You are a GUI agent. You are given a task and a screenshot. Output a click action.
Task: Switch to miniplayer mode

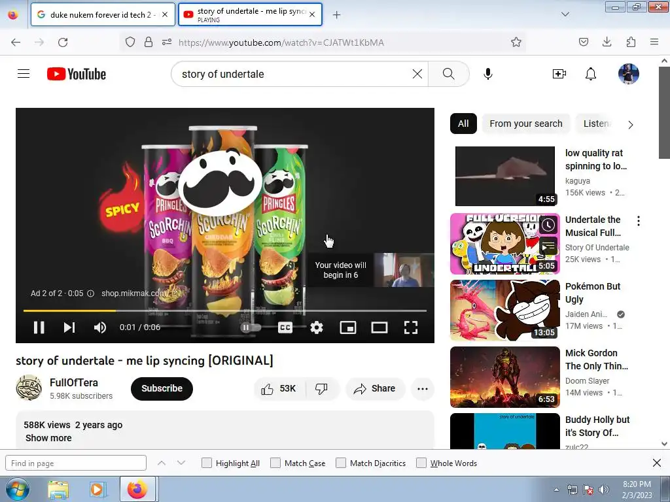(x=348, y=327)
